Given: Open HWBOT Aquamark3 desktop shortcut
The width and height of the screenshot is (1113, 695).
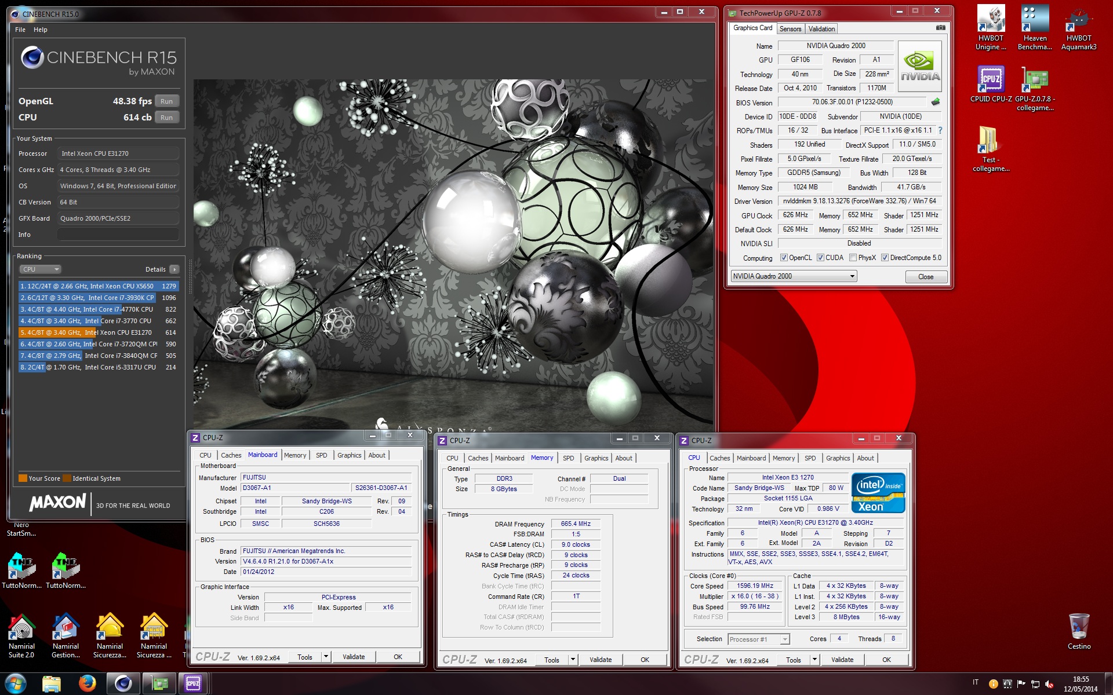Looking at the screenshot, I should (1079, 27).
